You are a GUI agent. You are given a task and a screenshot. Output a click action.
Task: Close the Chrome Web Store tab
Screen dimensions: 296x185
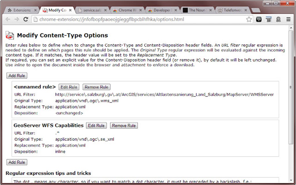[x=141, y=10]
